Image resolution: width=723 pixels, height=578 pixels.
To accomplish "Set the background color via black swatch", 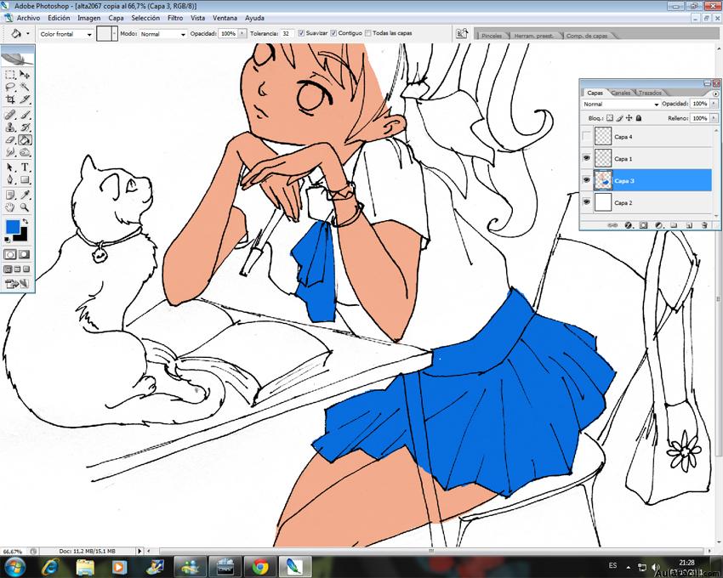I will 22,235.
